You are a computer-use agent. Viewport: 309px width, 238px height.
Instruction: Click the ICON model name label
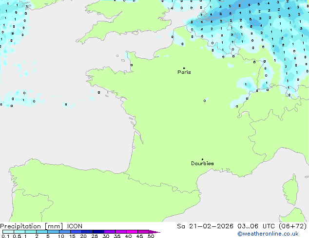click(75, 226)
